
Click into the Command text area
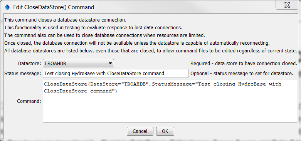170,101
